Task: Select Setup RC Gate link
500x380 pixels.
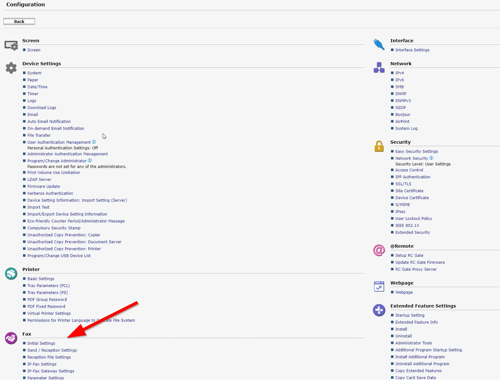Action: [409, 256]
